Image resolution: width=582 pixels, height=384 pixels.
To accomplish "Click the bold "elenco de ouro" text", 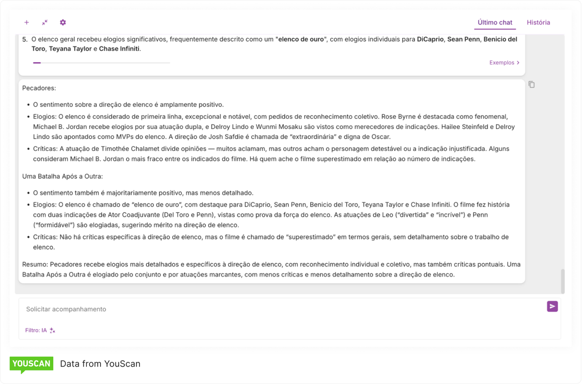I will coord(300,39).
